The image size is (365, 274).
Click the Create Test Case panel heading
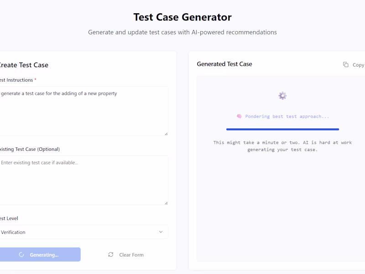tap(24, 65)
